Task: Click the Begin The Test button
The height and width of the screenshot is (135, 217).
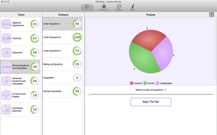Action: (x=151, y=102)
